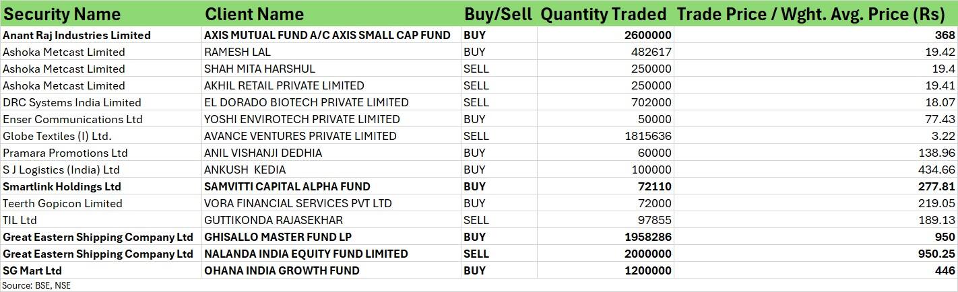Click the Enser Communications Ltd cell
958x292 pixels.
click(x=73, y=119)
